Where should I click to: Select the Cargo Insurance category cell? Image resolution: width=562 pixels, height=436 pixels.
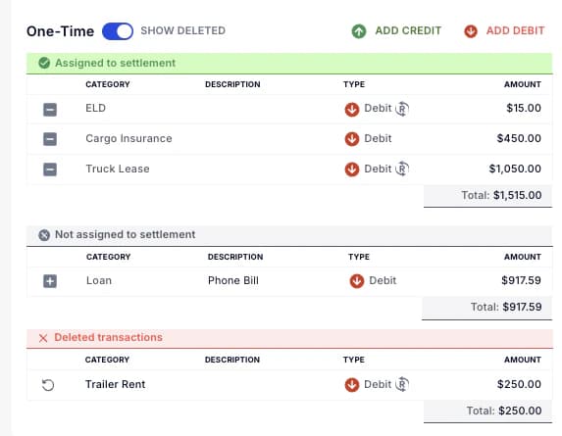coord(128,138)
